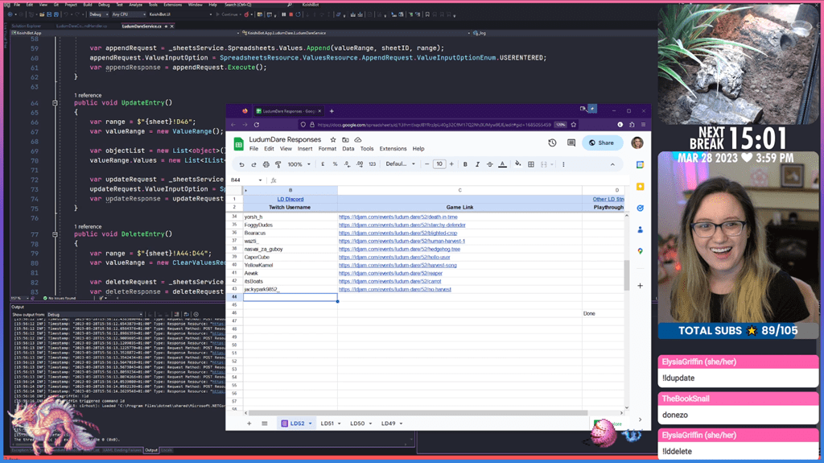Toggle bold formatting in Sheets
This screenshot has height=463, width=824.
coord(465,164)
